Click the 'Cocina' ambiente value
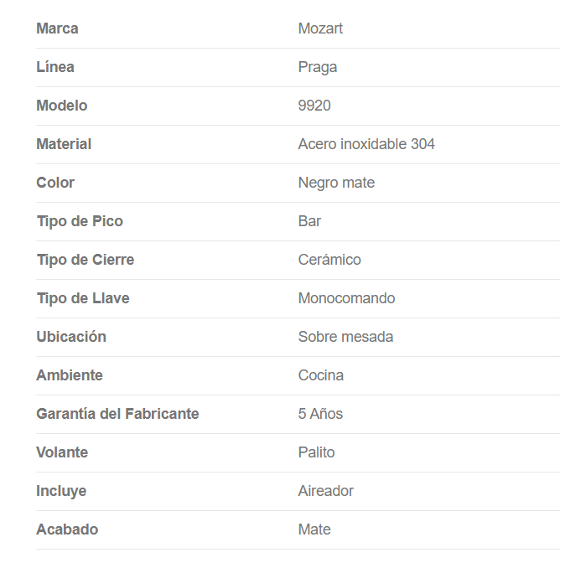The height and width of the screenshot is (563, 581). (x=321, y=375)
